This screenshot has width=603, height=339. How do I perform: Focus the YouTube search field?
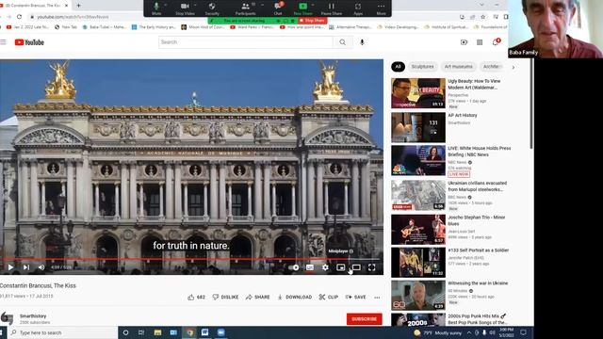[x=245, y=42]
